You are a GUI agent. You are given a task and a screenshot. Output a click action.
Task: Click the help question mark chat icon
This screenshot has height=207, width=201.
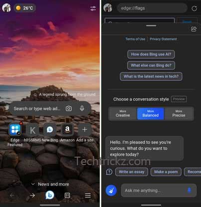[109, 172]
